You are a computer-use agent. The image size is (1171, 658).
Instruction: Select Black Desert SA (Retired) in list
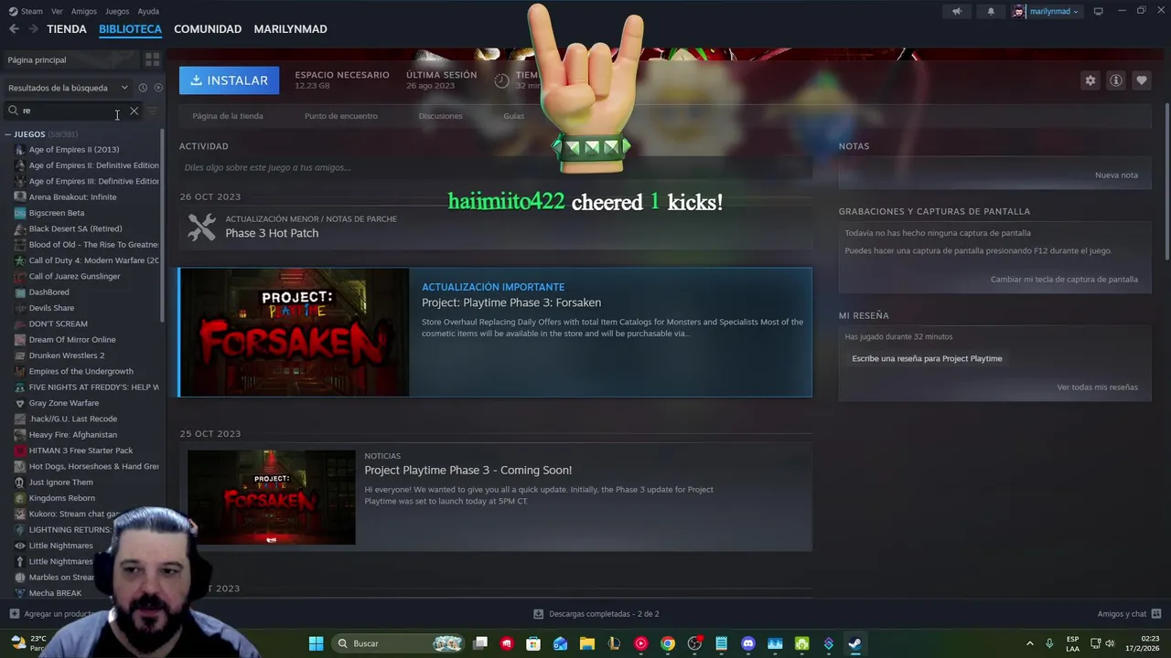75,228
